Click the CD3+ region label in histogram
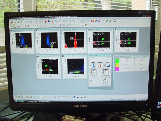The image size is (161, 121). 72,37
